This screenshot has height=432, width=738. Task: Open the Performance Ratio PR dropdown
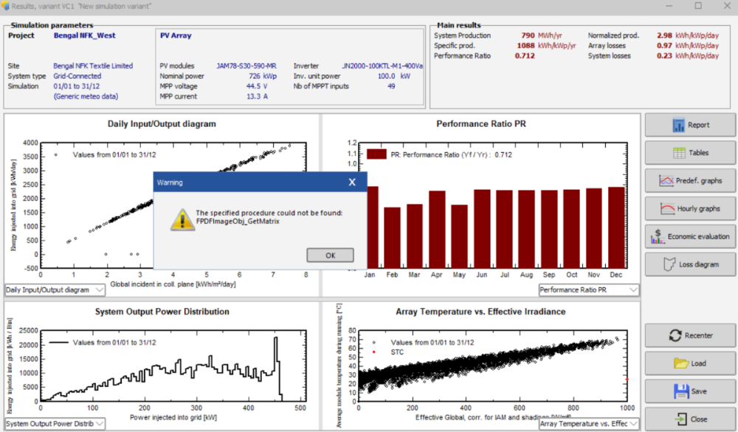(632, 290)
